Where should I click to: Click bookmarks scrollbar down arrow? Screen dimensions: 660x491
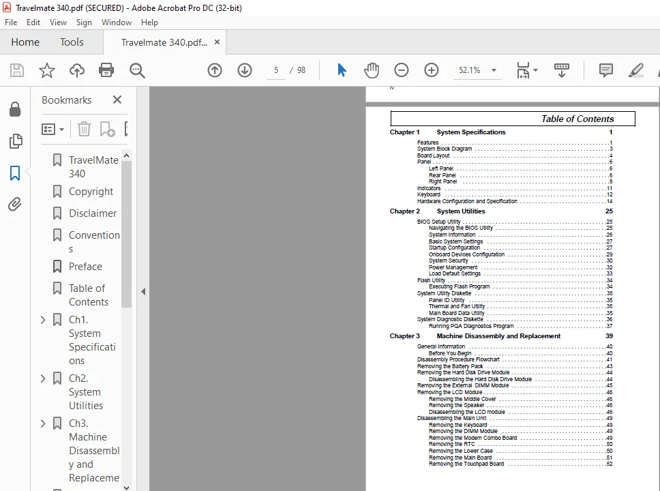click(126, 487)
